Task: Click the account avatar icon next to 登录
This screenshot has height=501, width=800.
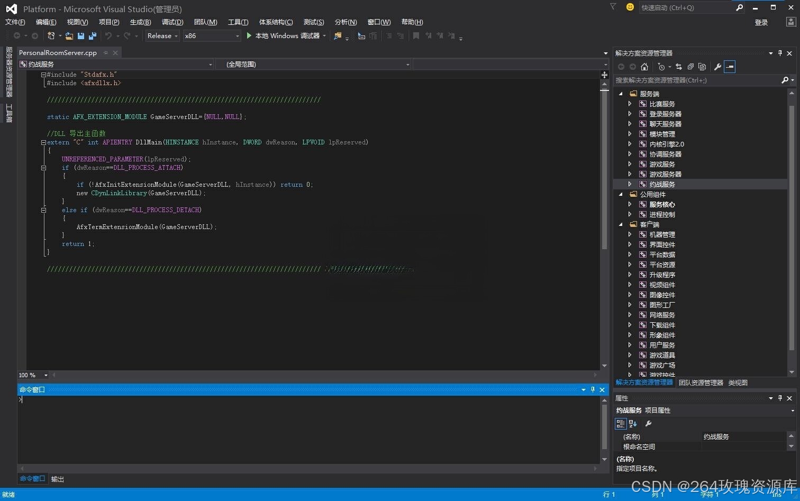Action: tap(790, 22)
